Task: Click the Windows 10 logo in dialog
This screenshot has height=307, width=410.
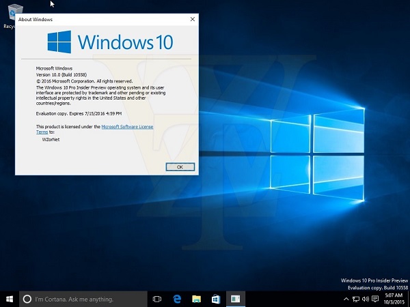Action: click(110, 42)
